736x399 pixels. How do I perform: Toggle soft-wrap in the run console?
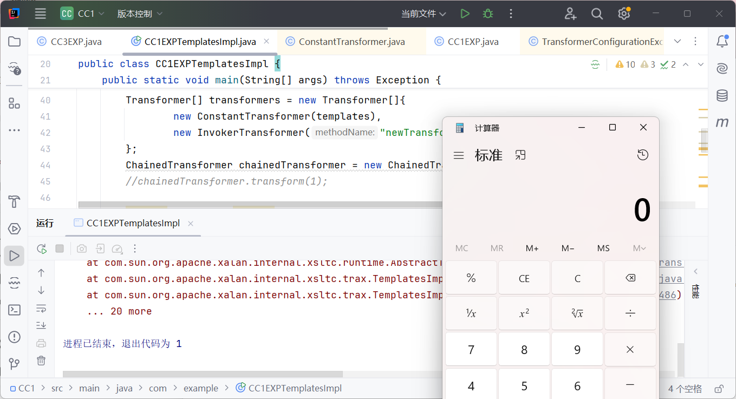point(41,309)
